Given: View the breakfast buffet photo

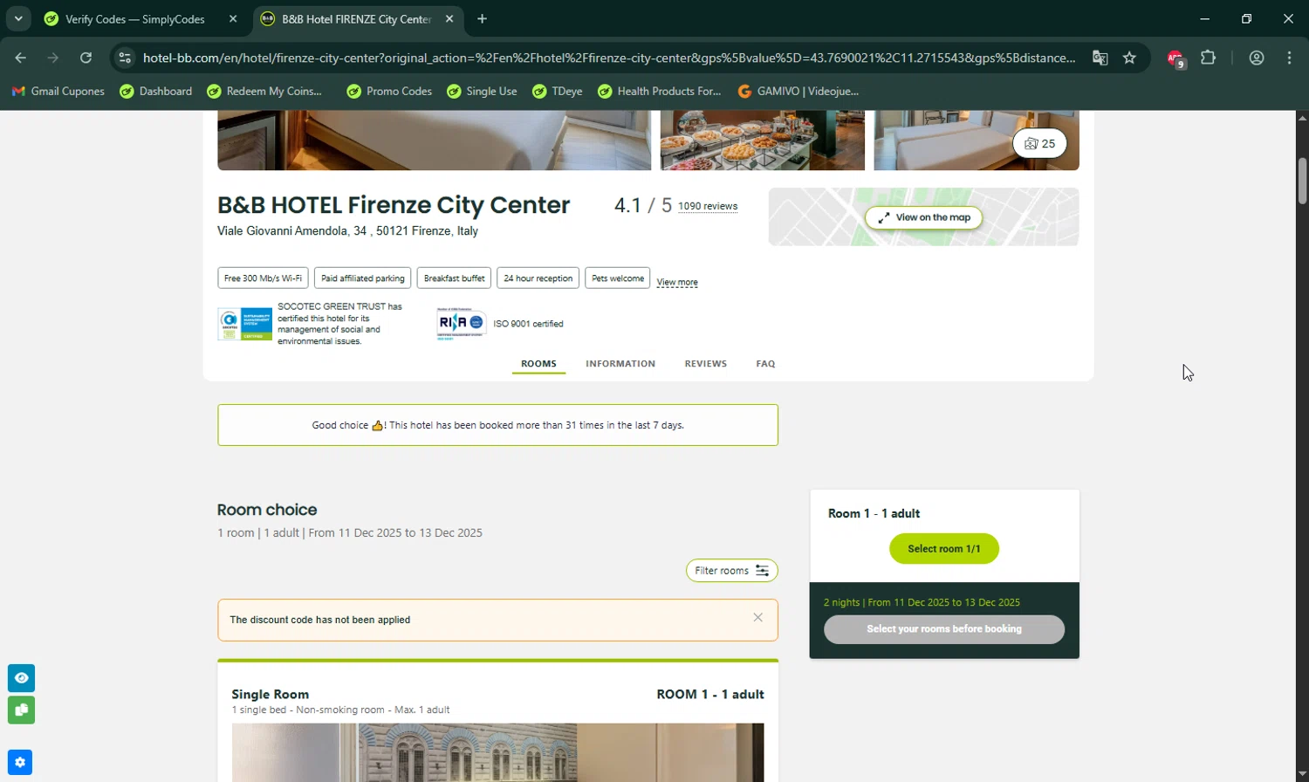Looking at the screenshot, I should (762, 140).
